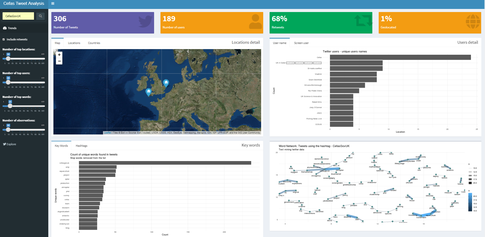Image resolution: width=485 pixels, height=237 pixels.
Task: Open the Trends sidebar menu item
Action: [x=12, y=28]
